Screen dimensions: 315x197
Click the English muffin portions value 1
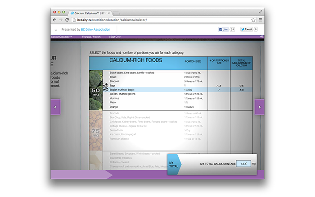pyautogui.click(x=219, y=90)
